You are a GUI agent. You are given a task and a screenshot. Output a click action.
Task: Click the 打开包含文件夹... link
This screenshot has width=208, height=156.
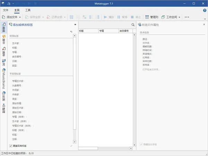pyautogui.click(x=151, y=70)
